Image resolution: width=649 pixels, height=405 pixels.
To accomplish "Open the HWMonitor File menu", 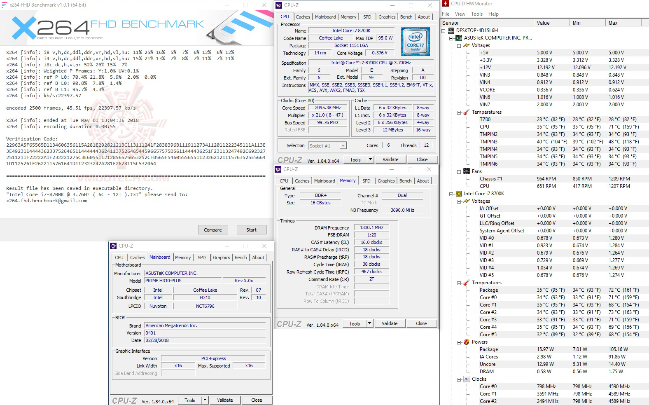I will (446, 14).
